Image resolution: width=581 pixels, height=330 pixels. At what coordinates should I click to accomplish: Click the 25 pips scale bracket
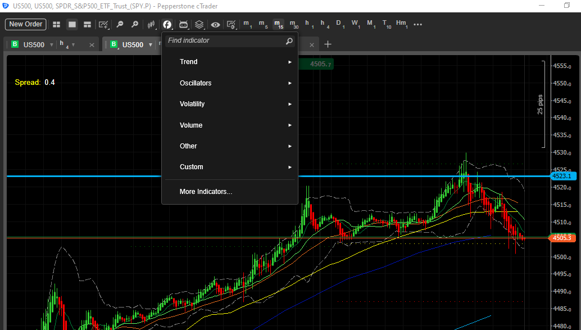tap(541, 104)
